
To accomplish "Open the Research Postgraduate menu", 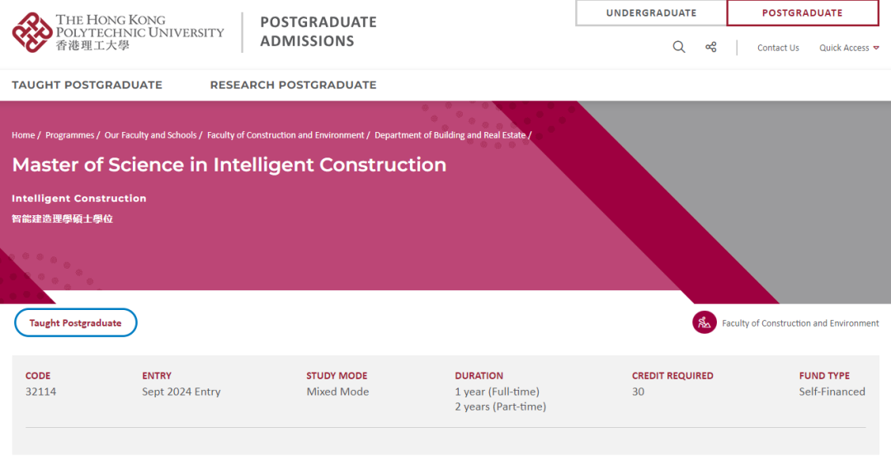I will [293, 85].
